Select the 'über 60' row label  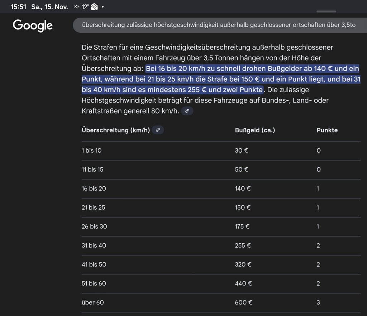click(93, 302)
